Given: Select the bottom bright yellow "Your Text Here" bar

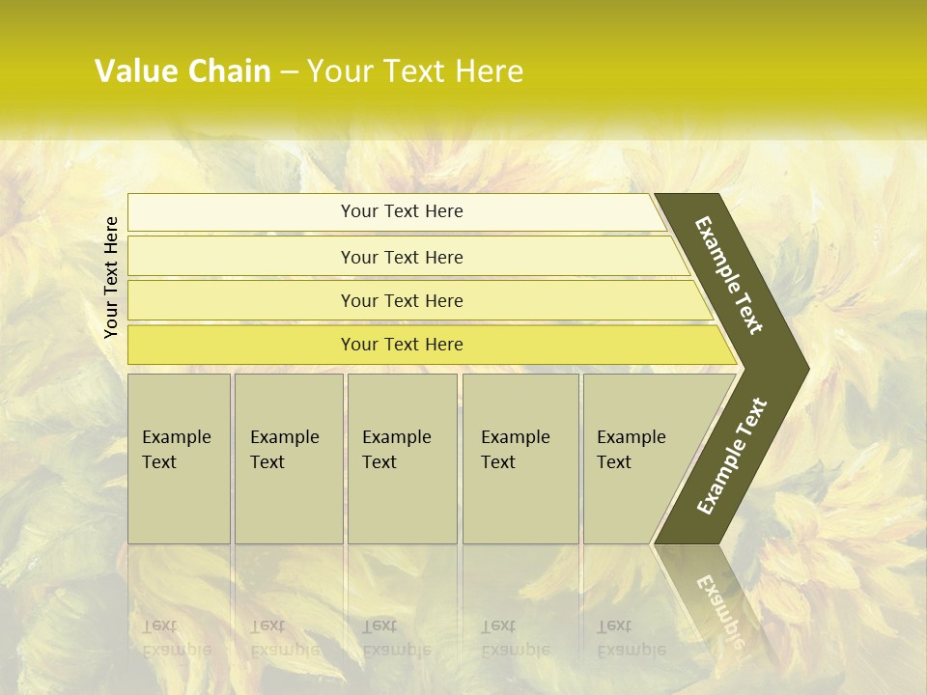Looking at the screenshot, I should 401,345.
